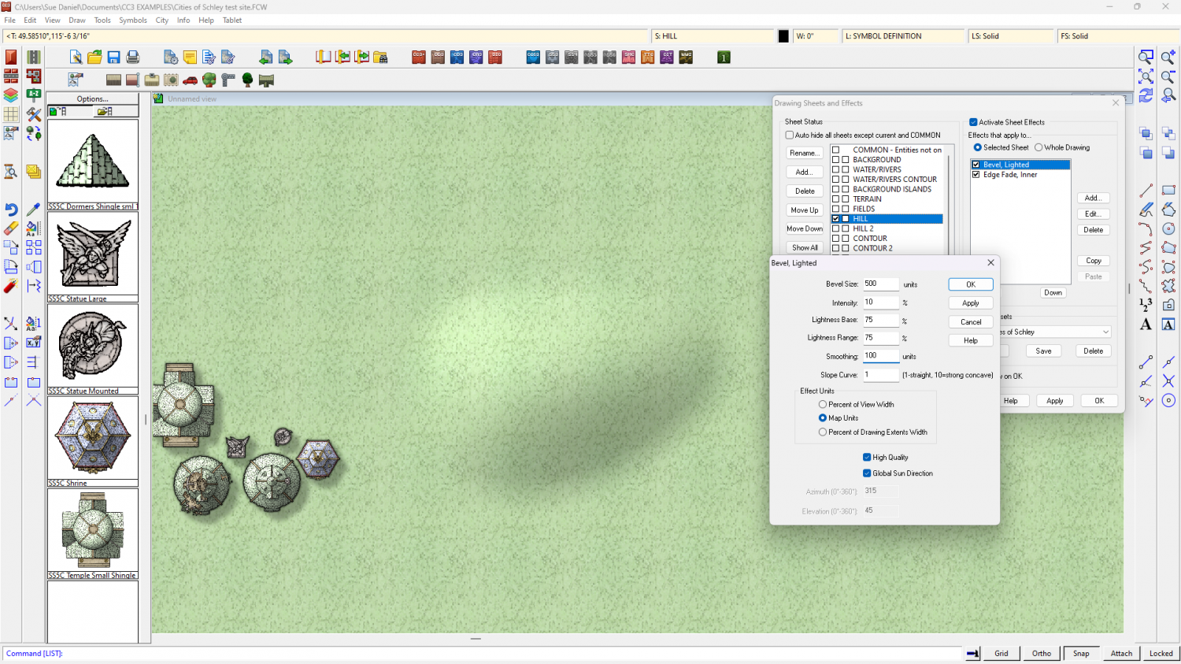Click the explosion dynamite icon
The image size is (1181, 664).
pyautogui.click(x=11, y=286)
